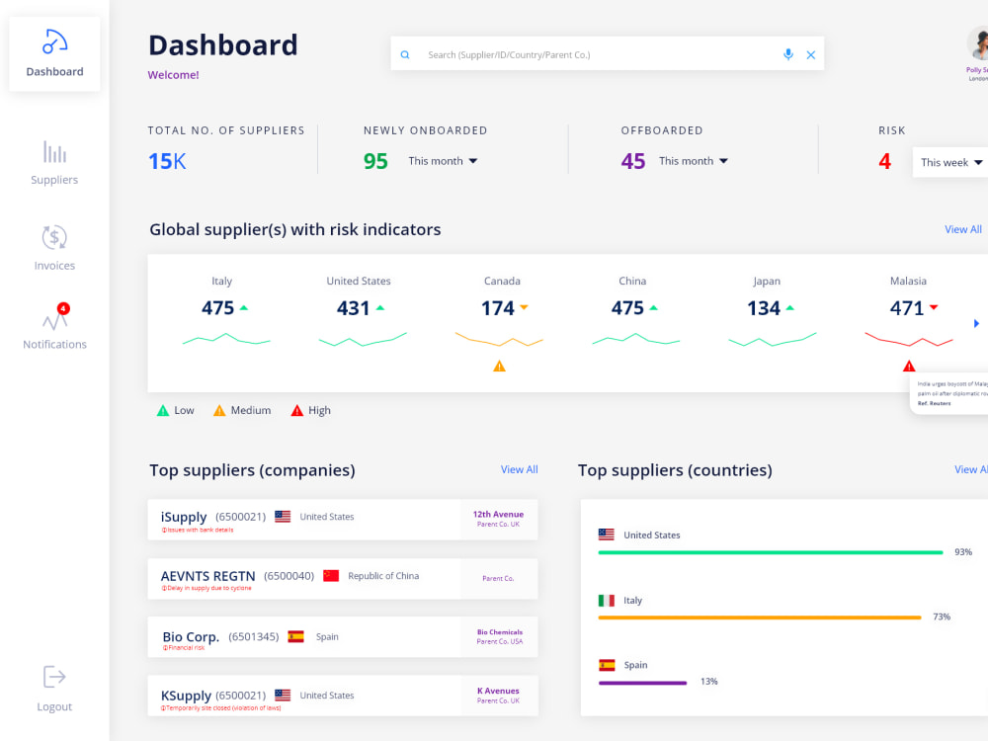Click View All for top supplier companies
This screenshot has height=741, width=988.
[520, 469]
